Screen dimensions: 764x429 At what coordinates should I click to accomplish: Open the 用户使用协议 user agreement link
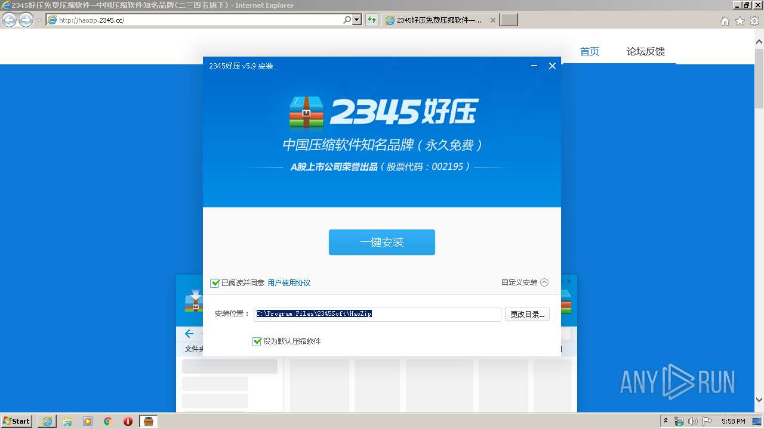pos(289,283)
